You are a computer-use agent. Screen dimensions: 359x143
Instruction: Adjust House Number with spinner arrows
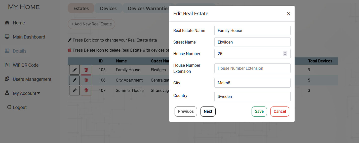click(285, 54)
